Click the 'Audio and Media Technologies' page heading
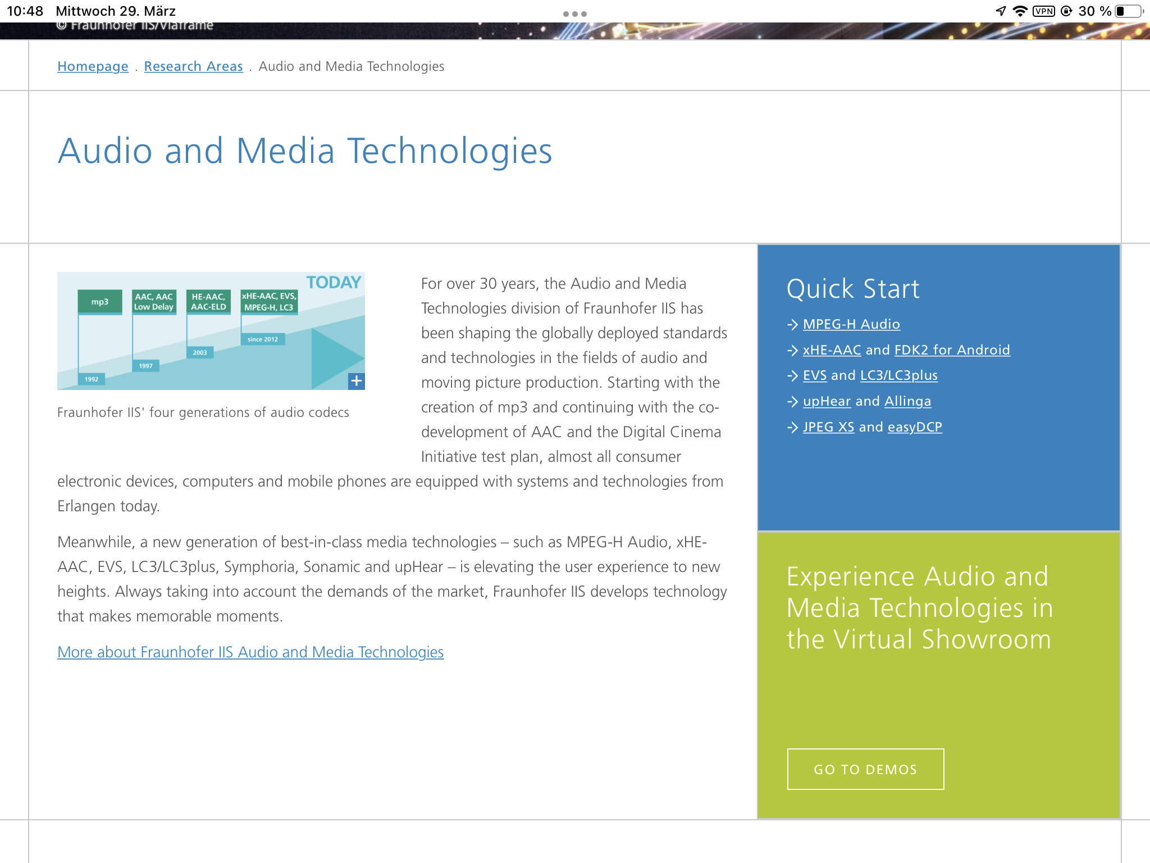 pos(305,151)
